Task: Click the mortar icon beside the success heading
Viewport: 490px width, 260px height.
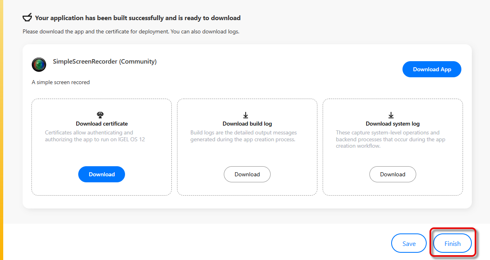Action: (x=27, y=17)
